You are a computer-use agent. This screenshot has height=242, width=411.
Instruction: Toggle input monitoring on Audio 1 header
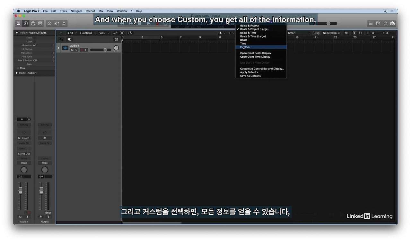(x=86, y=50)
